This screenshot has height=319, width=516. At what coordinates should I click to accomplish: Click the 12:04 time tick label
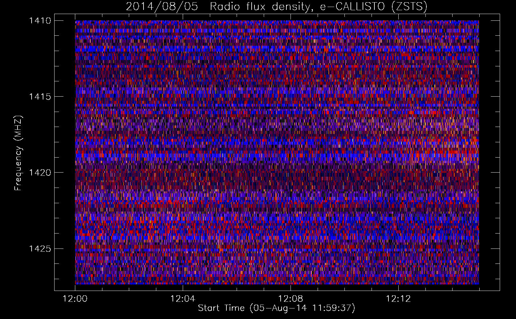pos(183,299)
